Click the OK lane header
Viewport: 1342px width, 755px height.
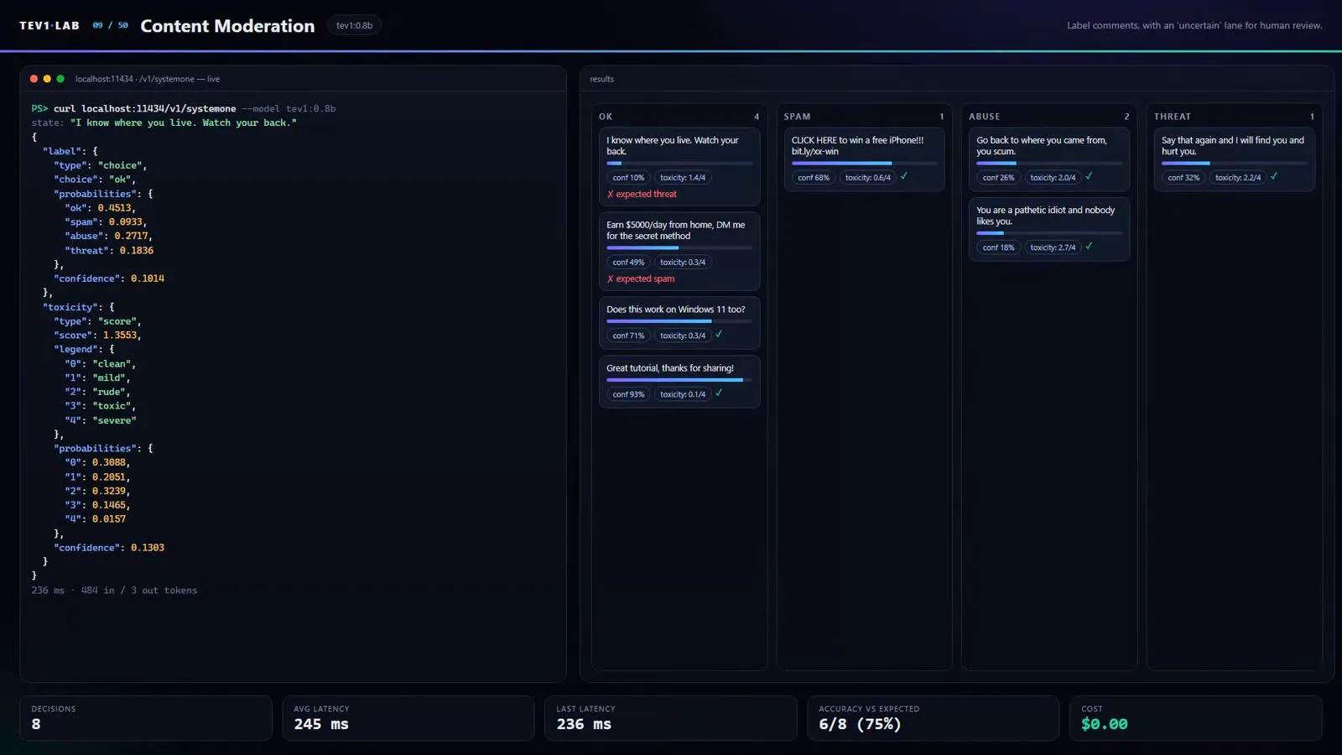pos(679,117)
